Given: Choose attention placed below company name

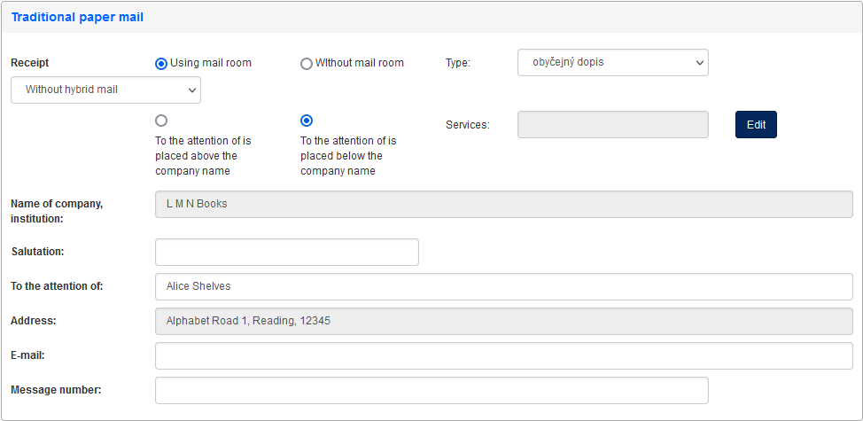Looking at the screenshot, I should 307,121.
